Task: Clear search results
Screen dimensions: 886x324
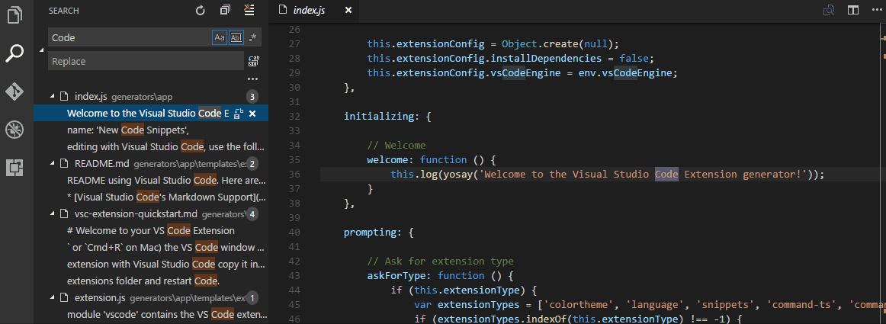Action: [x=249, y=10]
